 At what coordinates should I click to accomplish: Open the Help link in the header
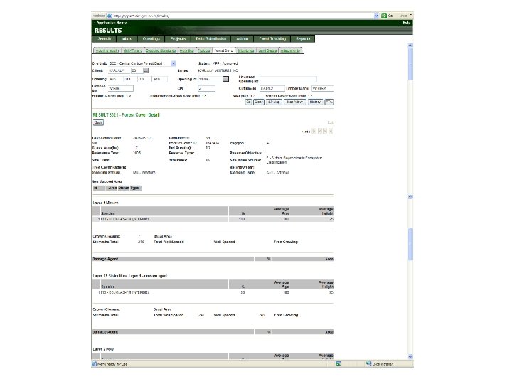(407, 23)
